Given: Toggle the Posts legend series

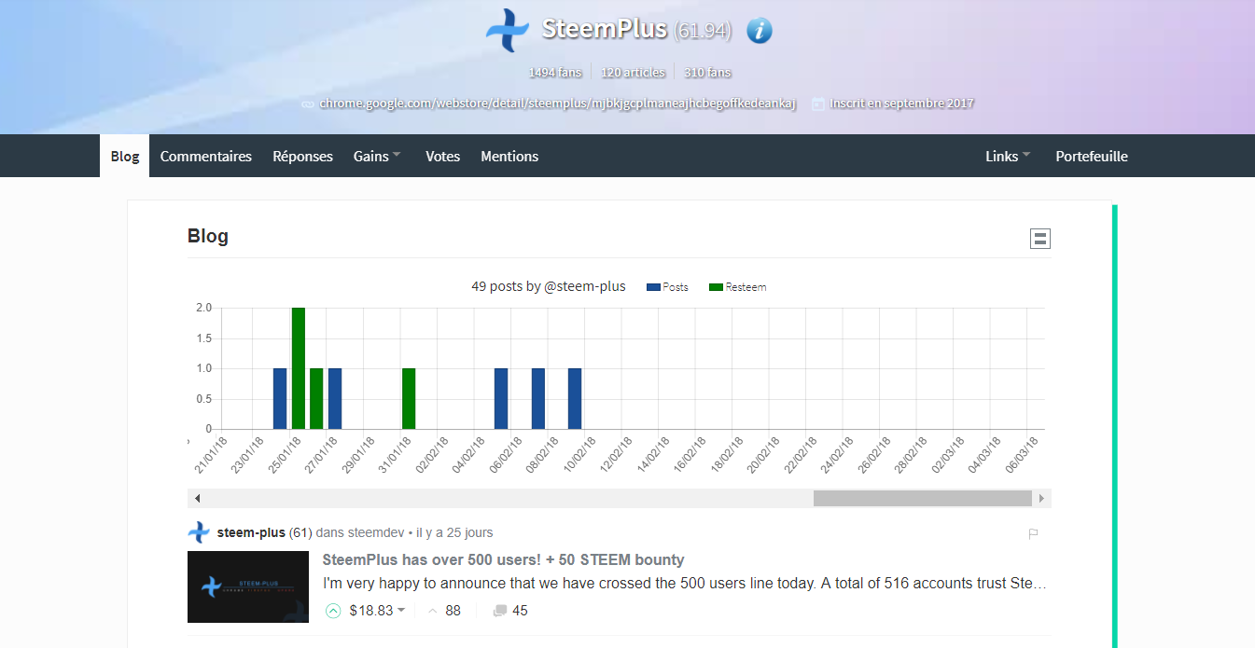Looking at the screenshot, I should (x=667, y=287).
